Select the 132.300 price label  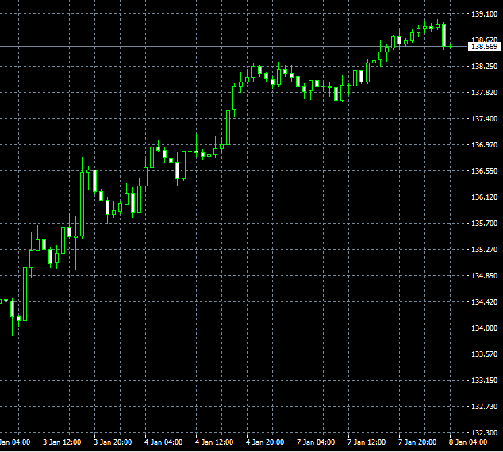(x=484, y=432)
